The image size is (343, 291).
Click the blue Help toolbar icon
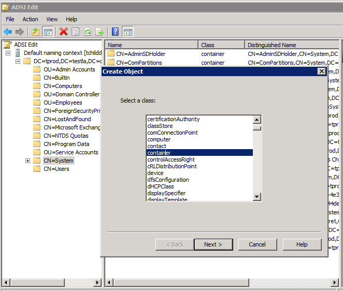click(x=115, y=32)
